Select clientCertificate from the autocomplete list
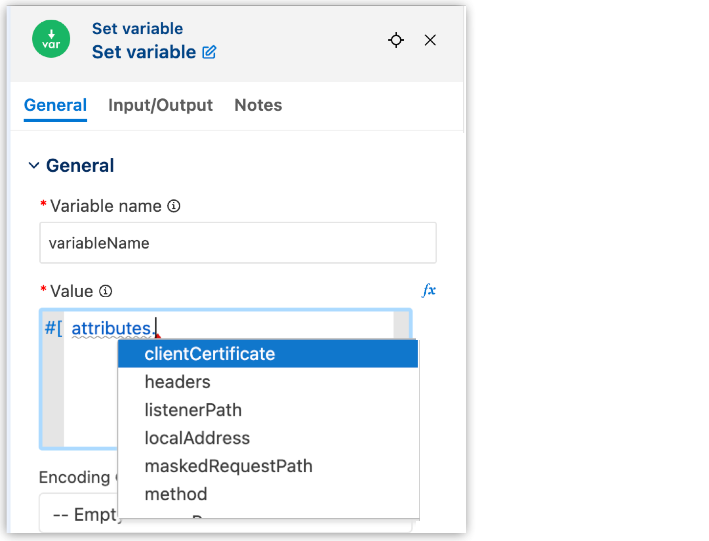Screen dimensions: 709x541 (x=210, y=354)
